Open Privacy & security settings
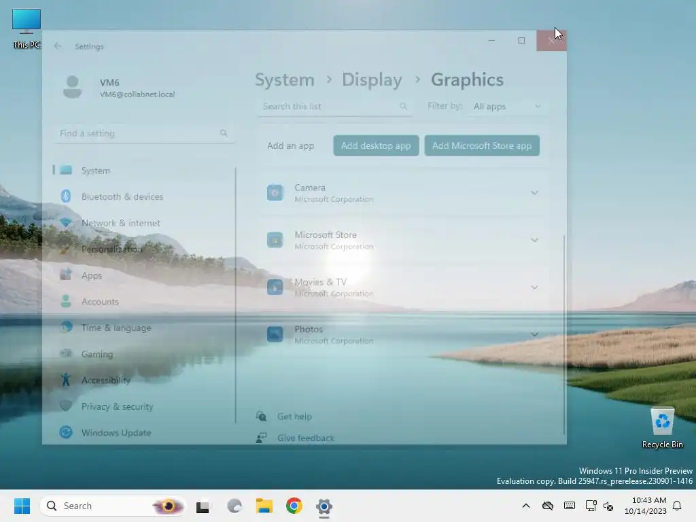 (144, 406)
